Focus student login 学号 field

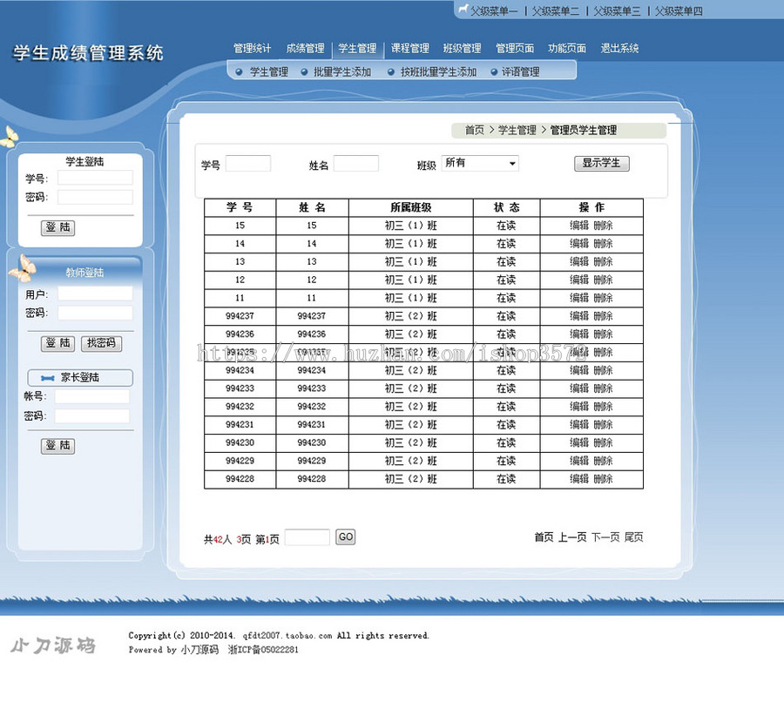(95, 178)
